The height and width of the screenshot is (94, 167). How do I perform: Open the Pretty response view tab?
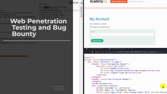[41, 8]
